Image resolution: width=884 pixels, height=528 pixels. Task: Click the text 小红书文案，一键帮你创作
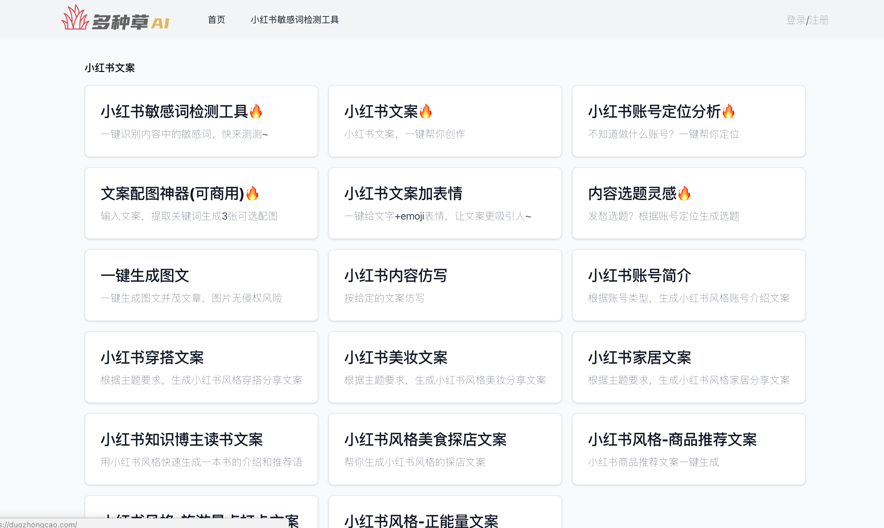tap(404, 134)
